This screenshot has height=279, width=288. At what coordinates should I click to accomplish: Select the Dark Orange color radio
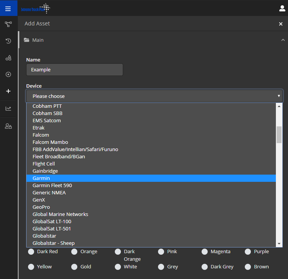118,252
